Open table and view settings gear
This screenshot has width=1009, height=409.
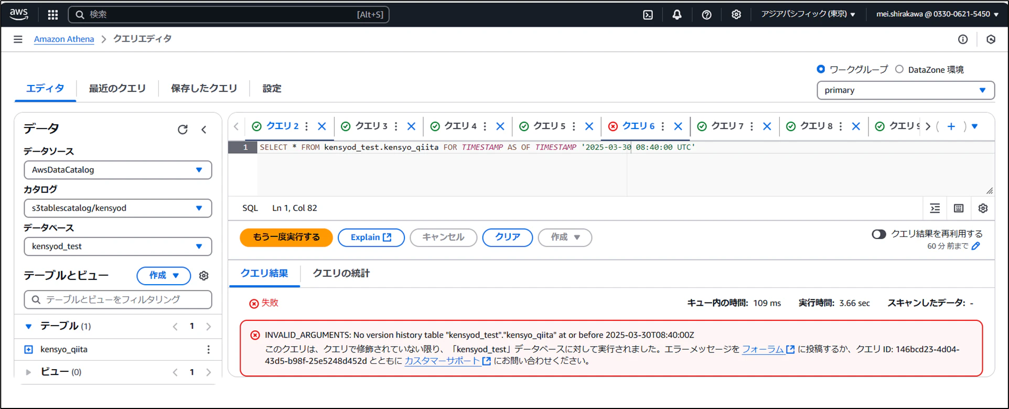point(204,276)
